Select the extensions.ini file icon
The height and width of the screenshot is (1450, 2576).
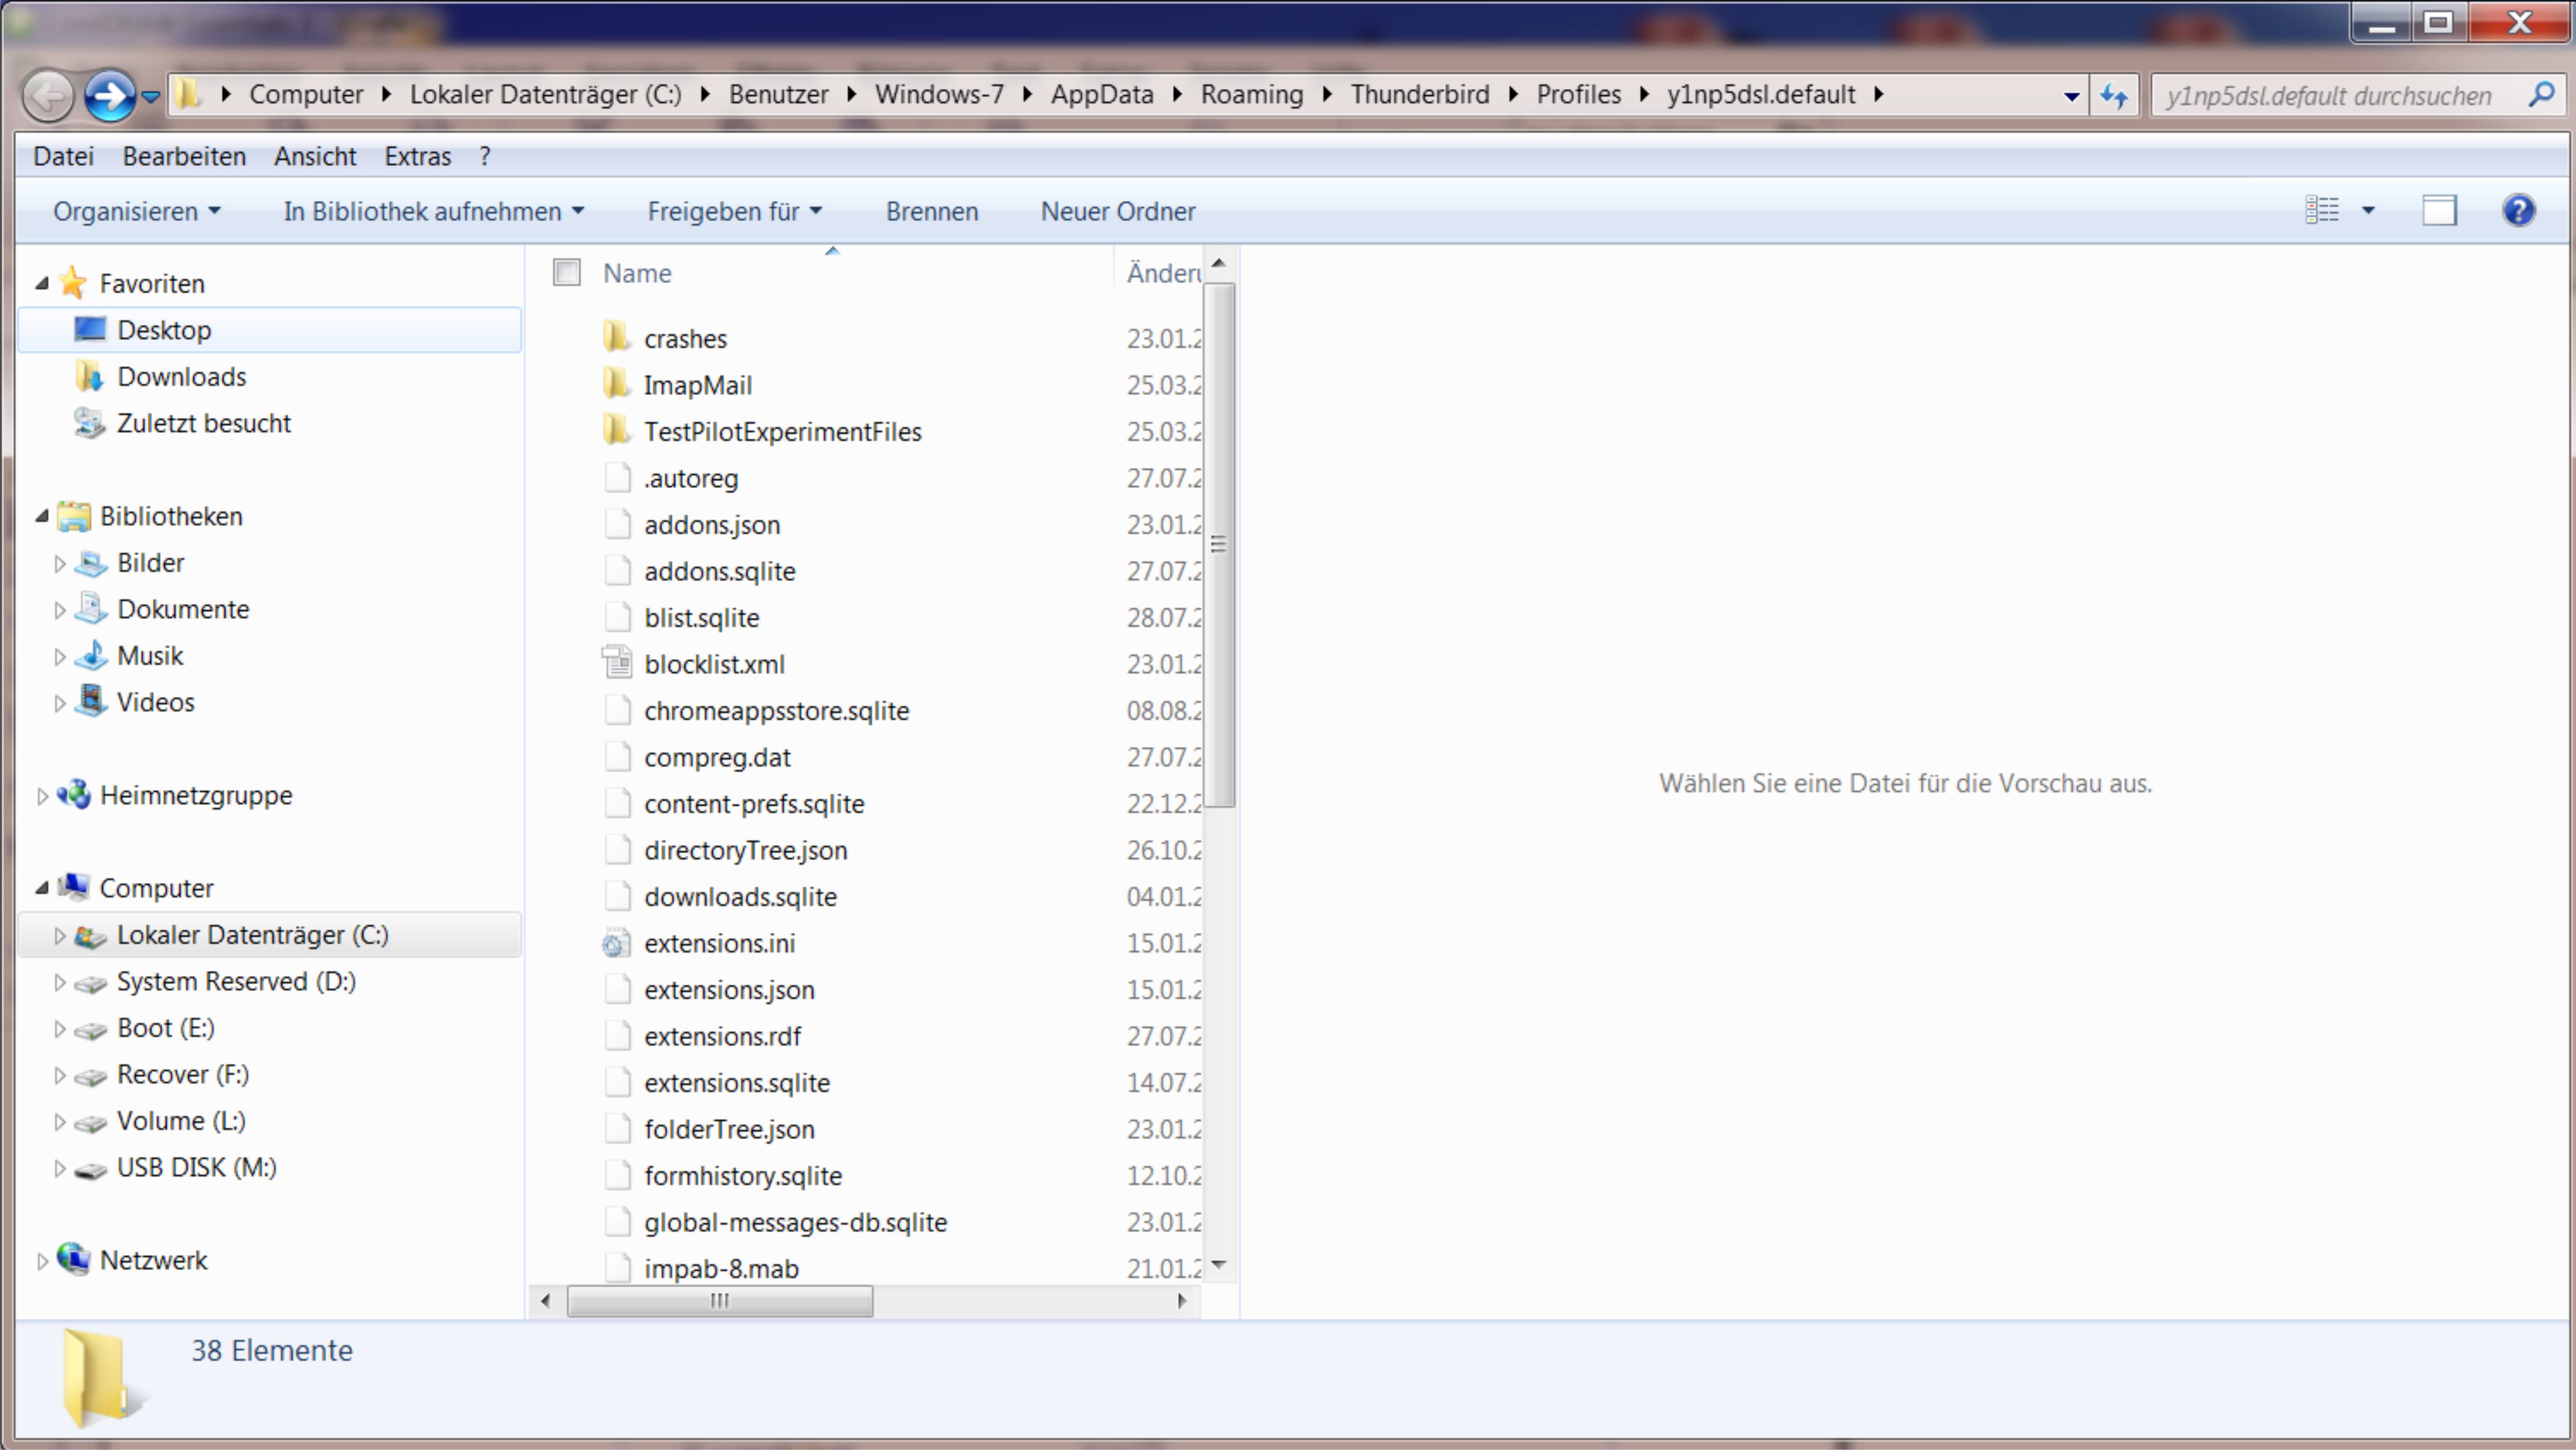[x=616, y=943]
